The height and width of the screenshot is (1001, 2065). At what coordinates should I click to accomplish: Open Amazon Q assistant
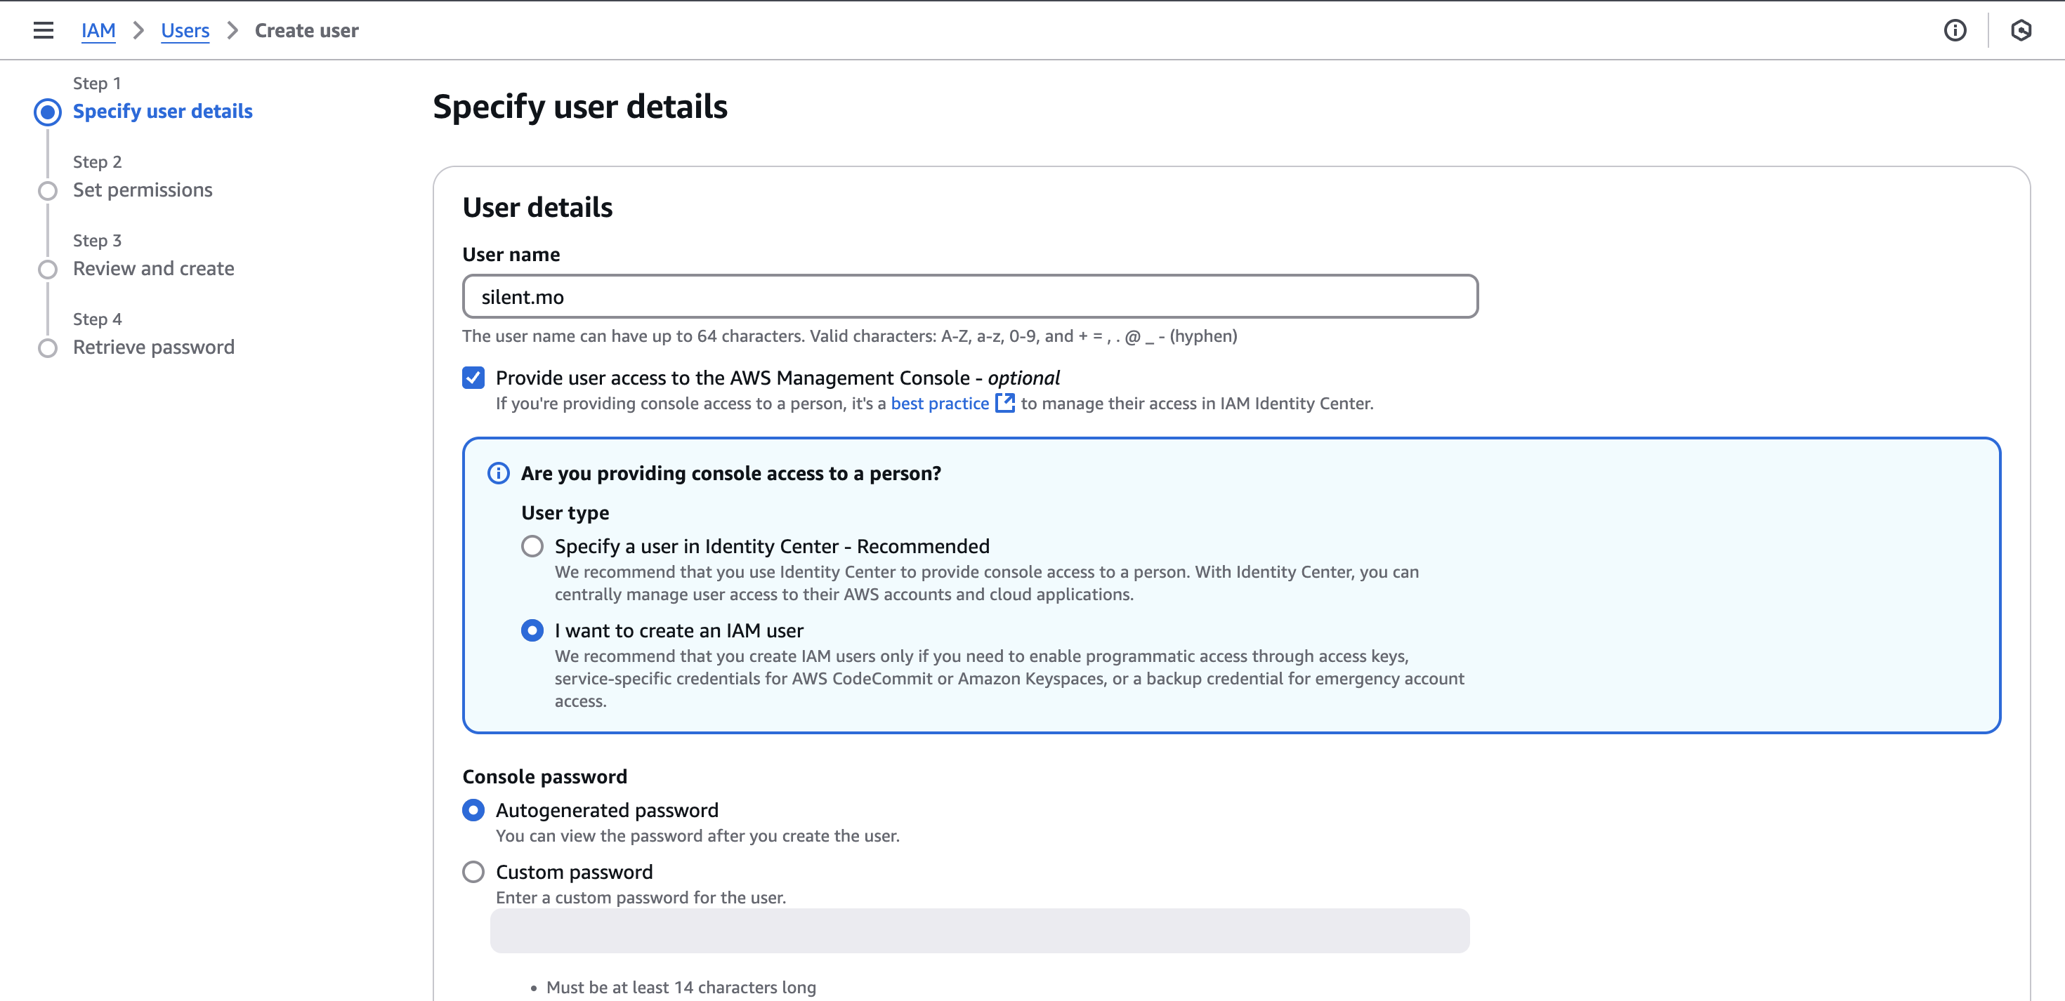(2021, 30)
